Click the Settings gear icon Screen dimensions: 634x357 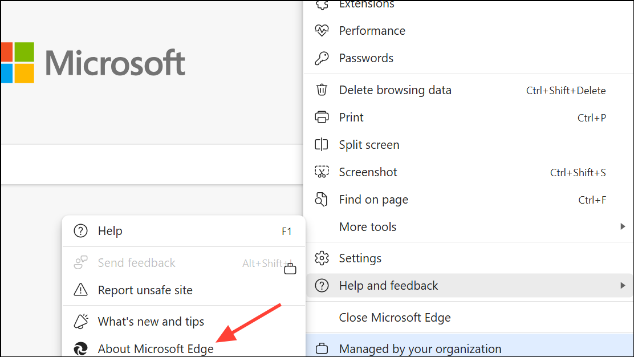coord(322,258)
